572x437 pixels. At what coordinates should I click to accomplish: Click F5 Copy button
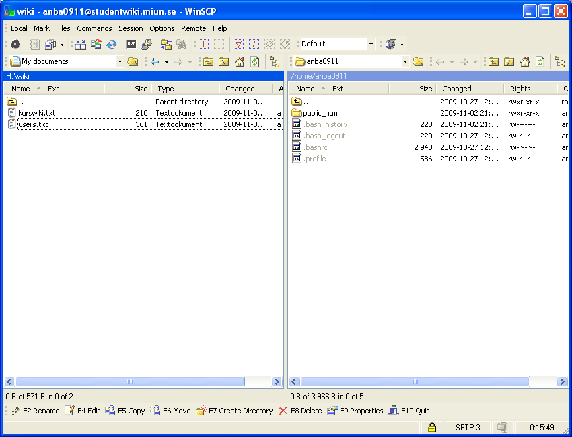pos(125,411)
